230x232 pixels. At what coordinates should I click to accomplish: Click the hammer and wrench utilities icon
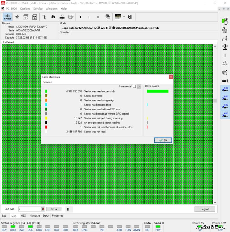point(17,17)
